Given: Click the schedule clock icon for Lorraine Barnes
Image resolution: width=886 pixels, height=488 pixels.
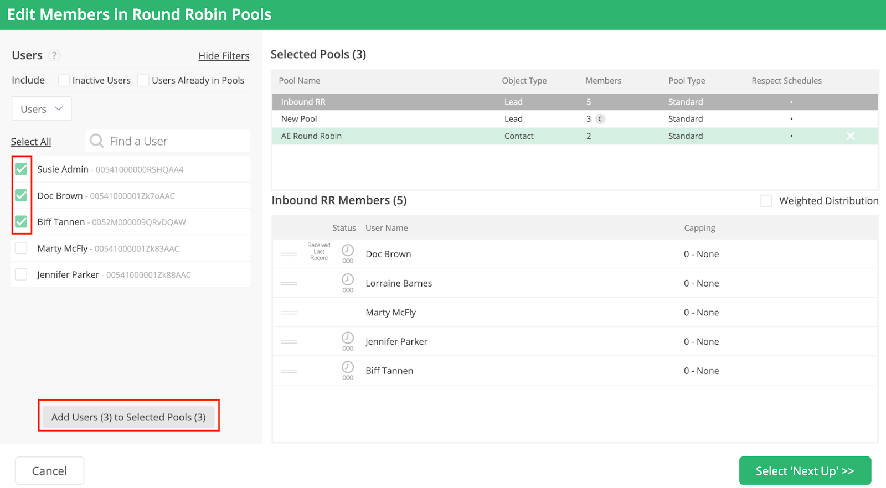Looking at the screenshot, I should click(348, 280).
